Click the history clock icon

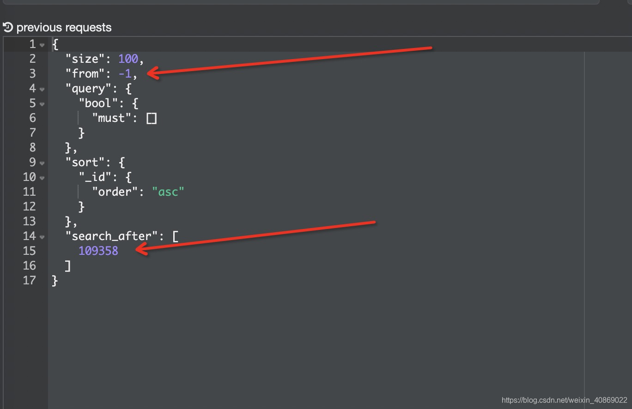pos(8,27)
